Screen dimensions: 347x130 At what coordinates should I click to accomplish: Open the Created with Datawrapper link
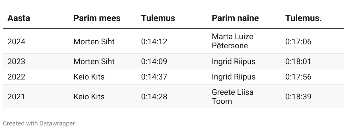(x=39, y=123)
